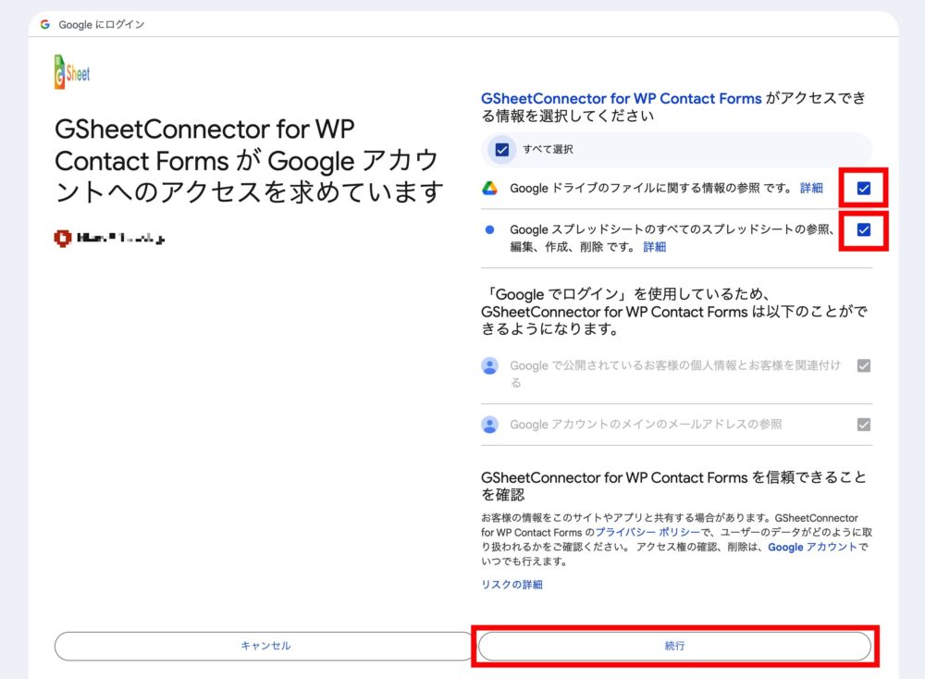925x679 pixels.
Task: Click the account avatar icon
Action: [x=63, y=238]
